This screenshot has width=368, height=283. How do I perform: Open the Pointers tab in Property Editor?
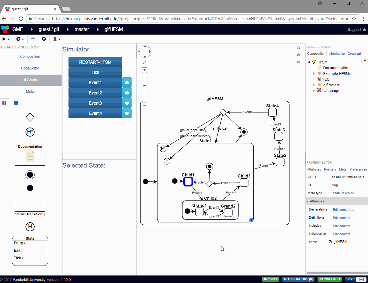pos(330,169)
